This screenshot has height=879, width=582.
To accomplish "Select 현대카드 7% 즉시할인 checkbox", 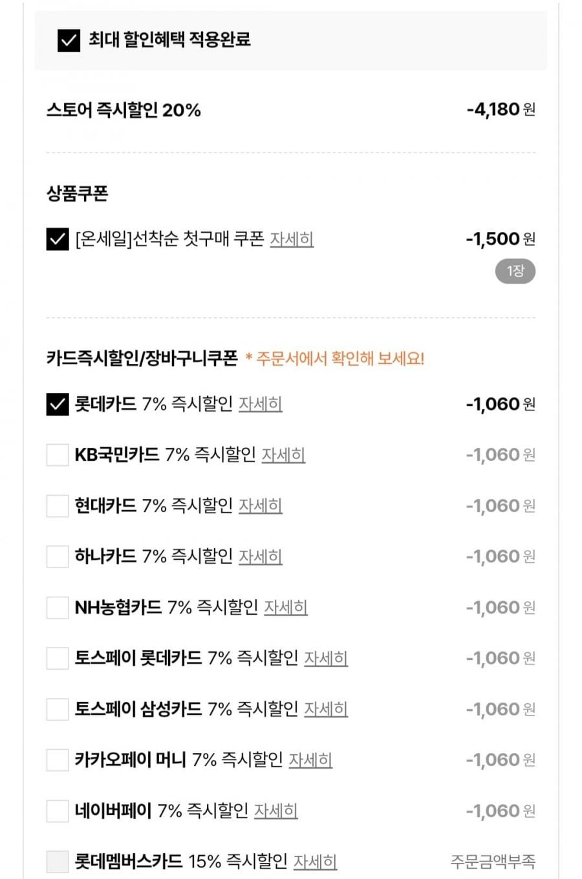I will pyautogui.click(x=58, y=506).
